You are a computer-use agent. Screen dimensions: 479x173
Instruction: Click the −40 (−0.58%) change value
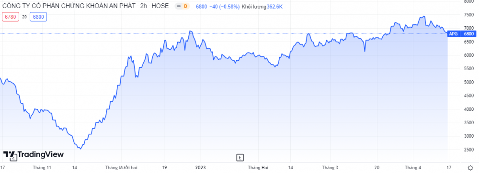pyautogui.click(x=224, y=6)
